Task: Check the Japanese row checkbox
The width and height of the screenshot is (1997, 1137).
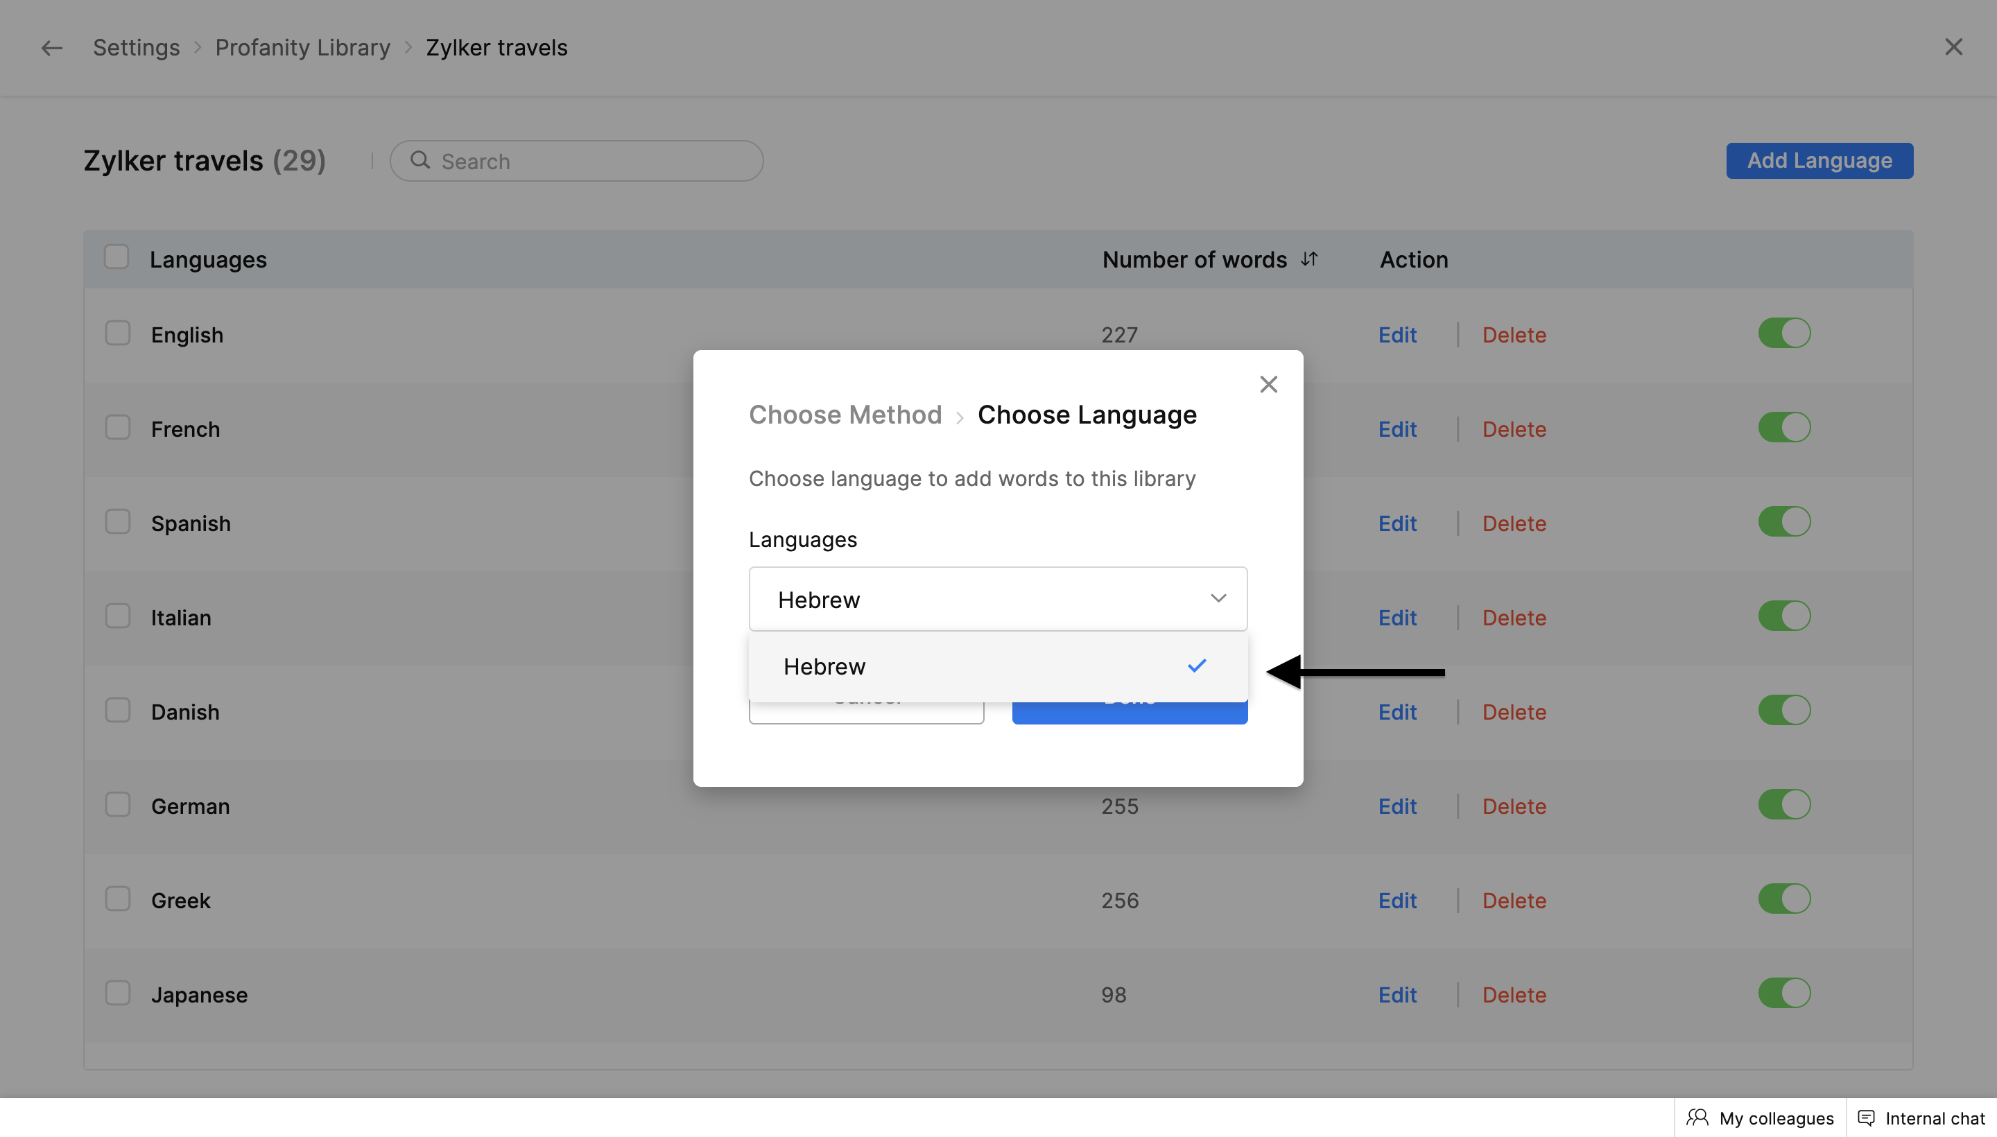Action: (118, 993)
